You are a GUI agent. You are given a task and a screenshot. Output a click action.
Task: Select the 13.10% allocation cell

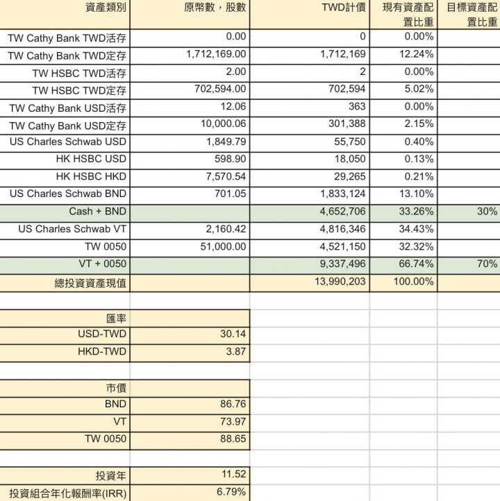tap(403, 196)
